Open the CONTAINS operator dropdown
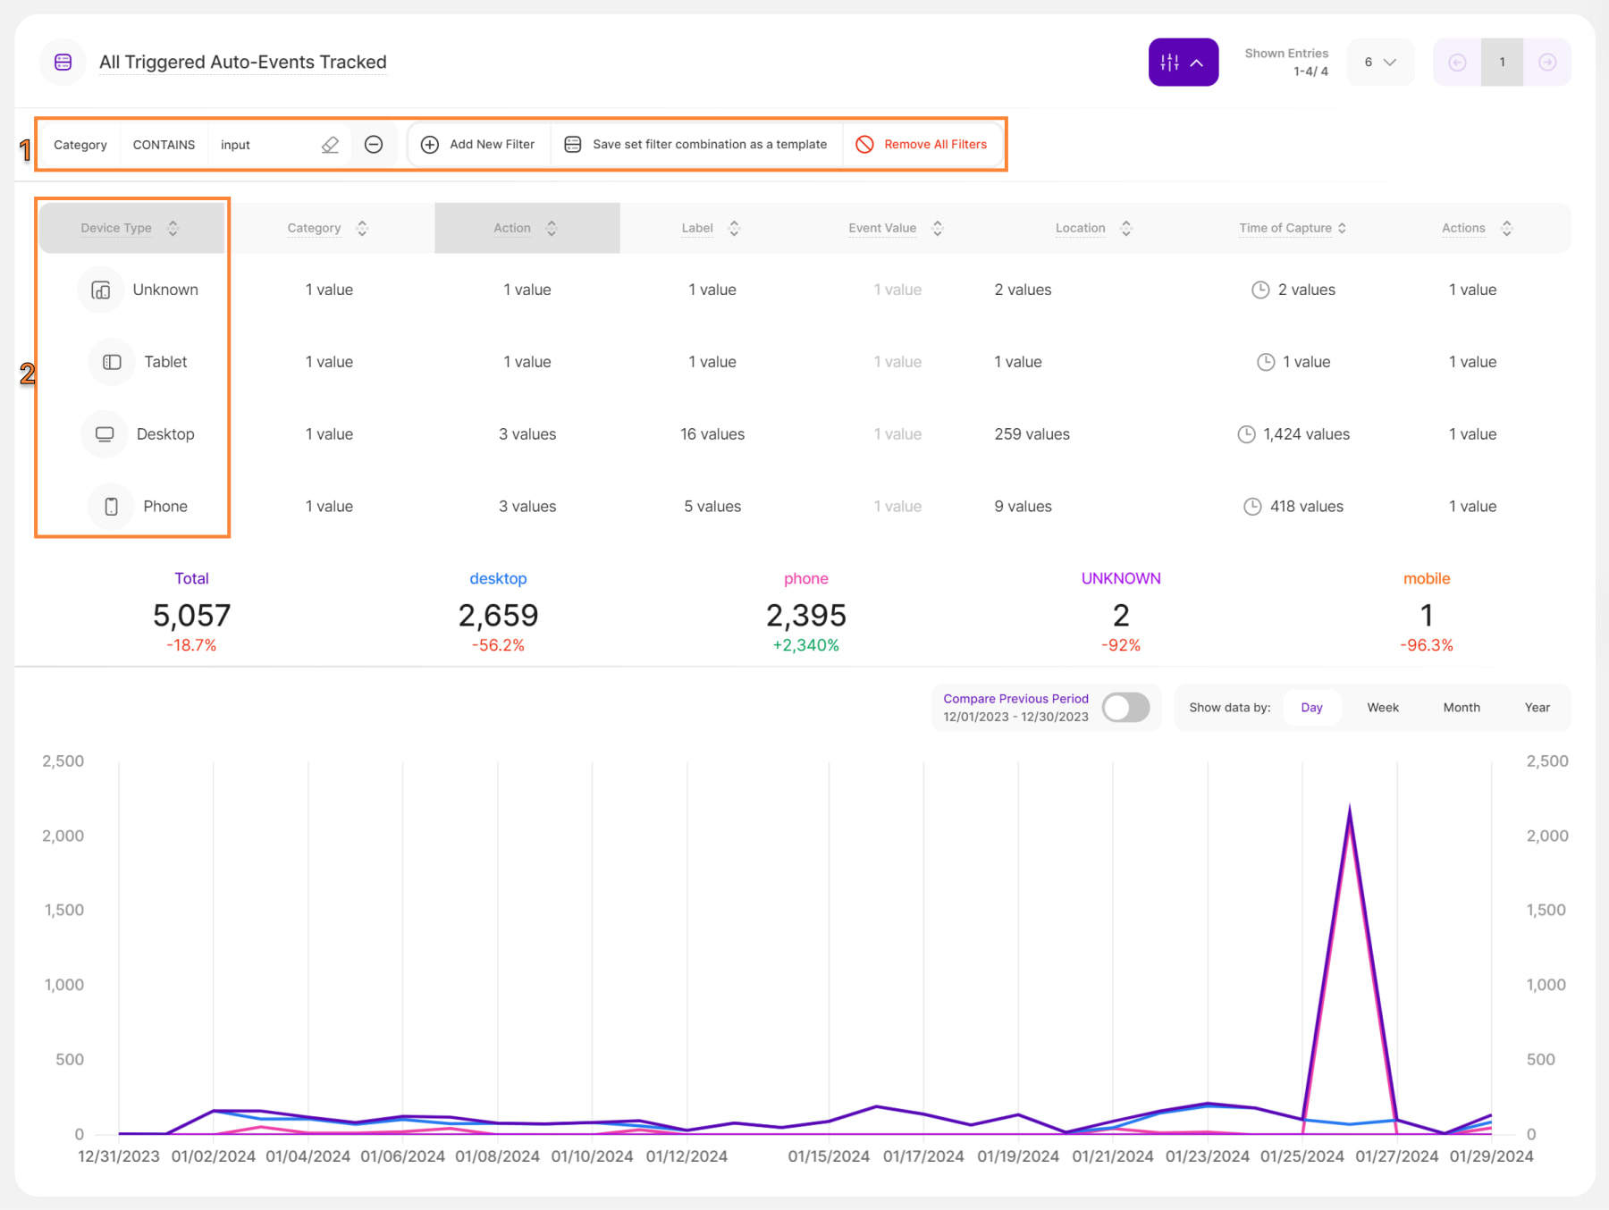The width and height of the screenshot is (1609, 1210). point(164,145)
